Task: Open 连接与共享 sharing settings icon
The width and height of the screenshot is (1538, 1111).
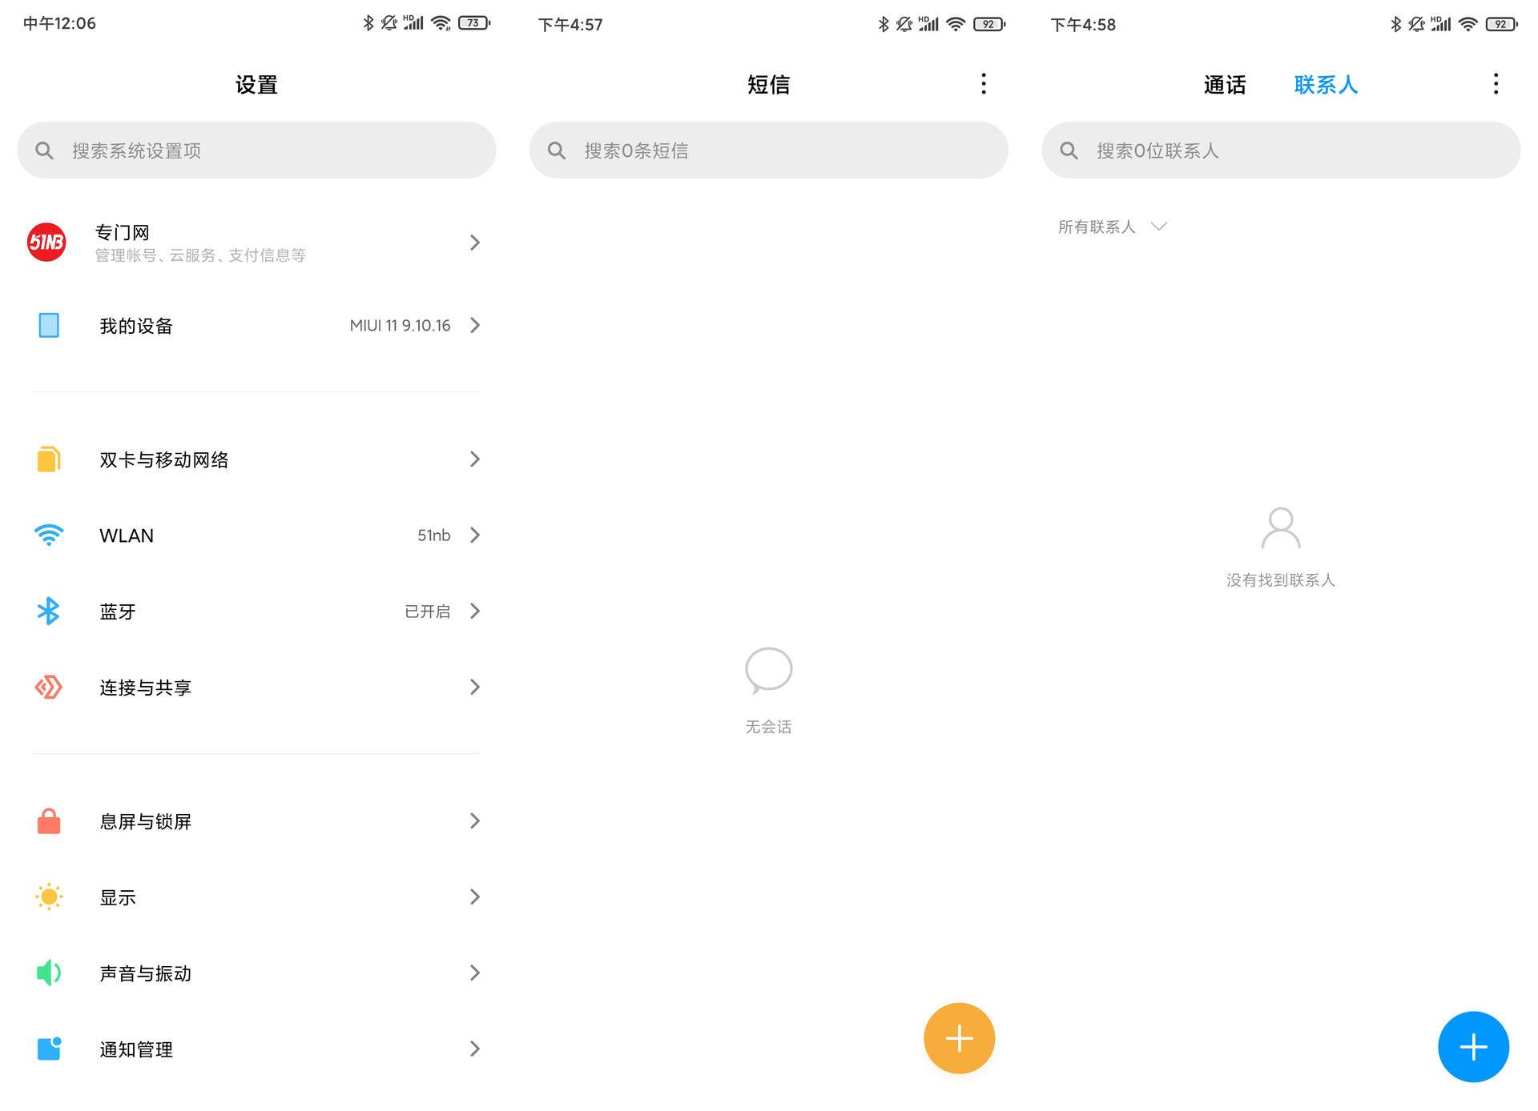Action: click(x=48, y=687)
